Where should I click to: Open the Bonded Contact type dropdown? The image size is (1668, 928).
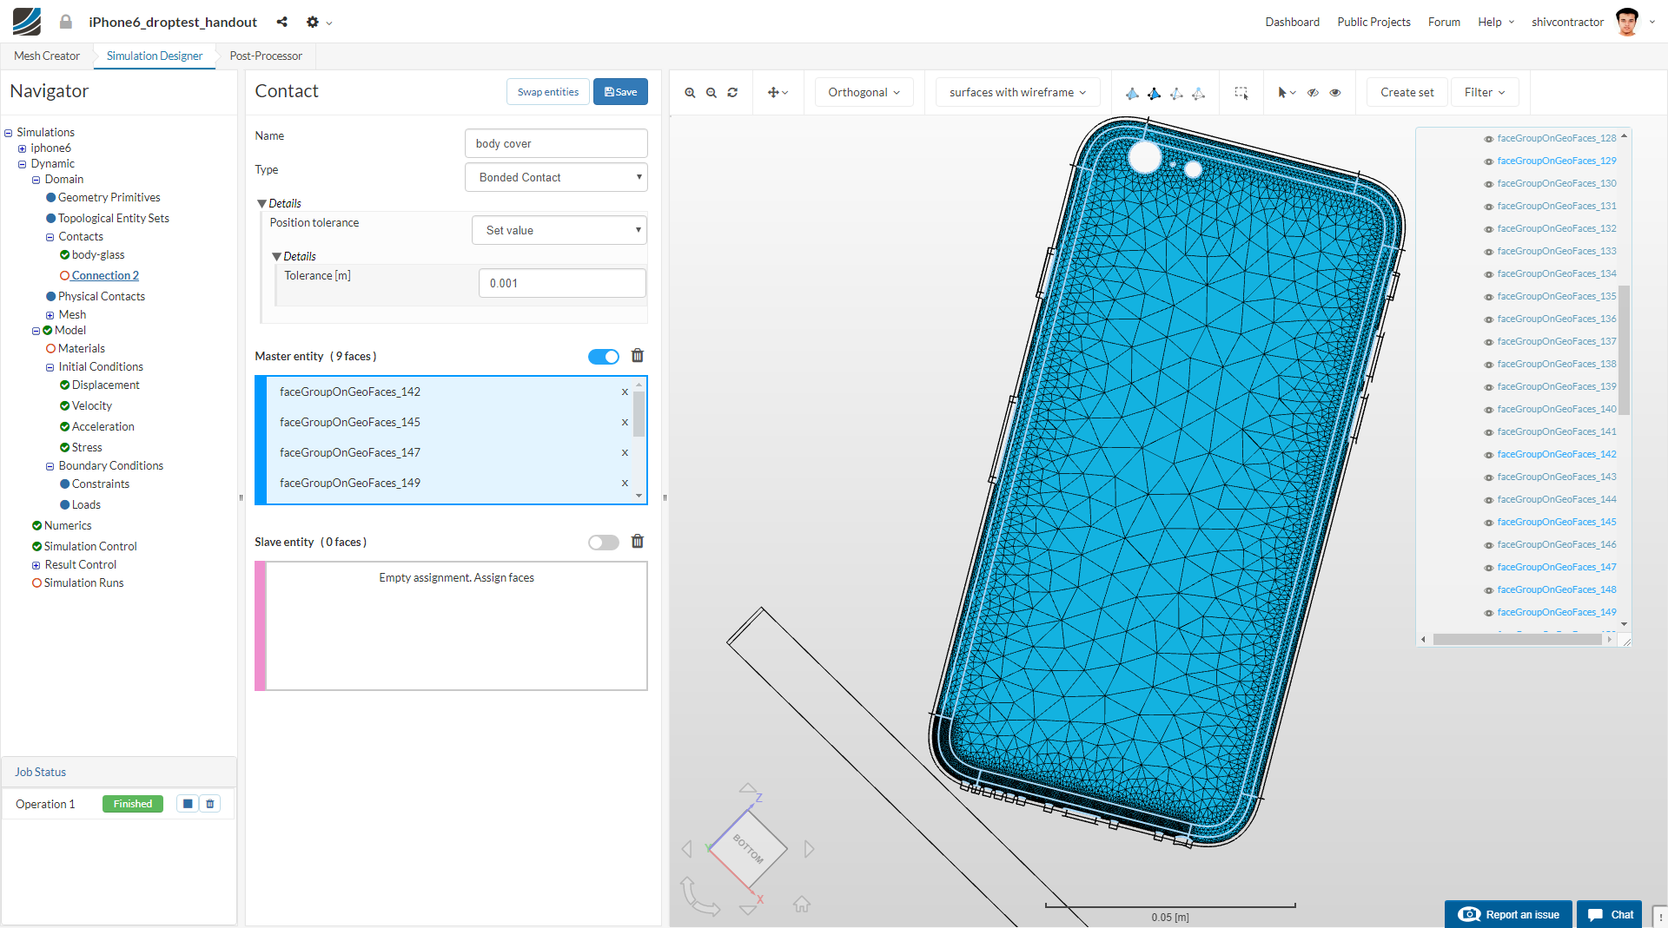click(556, 177)
